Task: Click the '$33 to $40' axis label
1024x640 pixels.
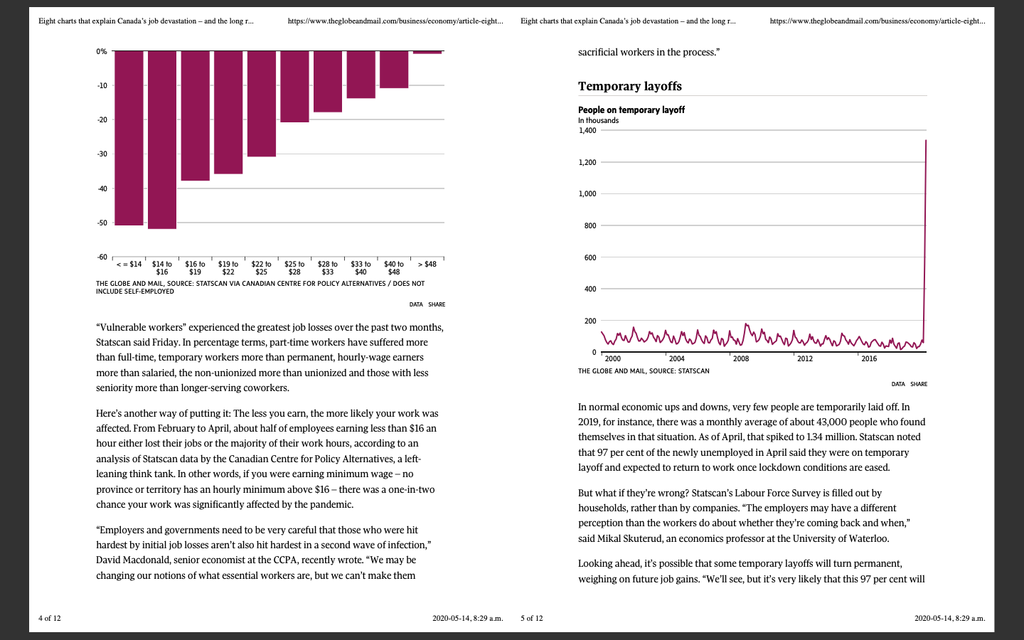Action: click(361, 268)
